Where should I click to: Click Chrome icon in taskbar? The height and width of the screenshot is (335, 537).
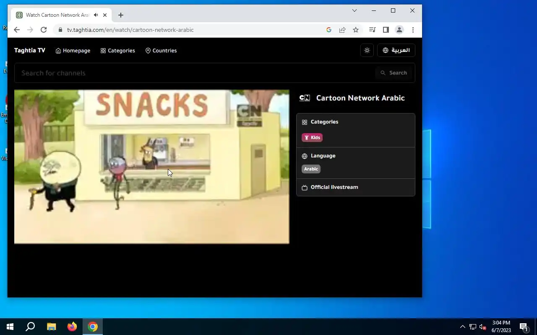tap(93, 327)
